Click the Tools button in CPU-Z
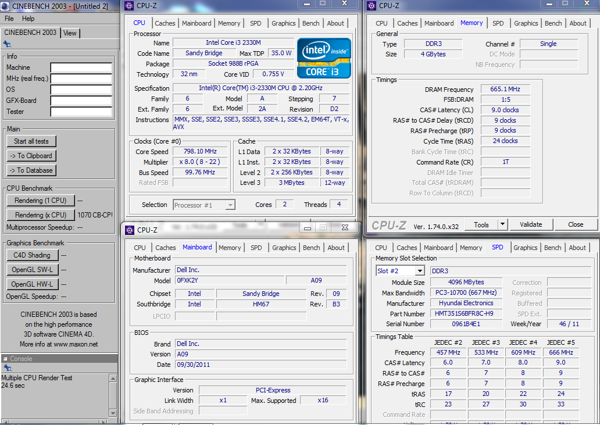The height and width of the screenshot is (425, 600). pyautogui.click(x=481, y=225)
